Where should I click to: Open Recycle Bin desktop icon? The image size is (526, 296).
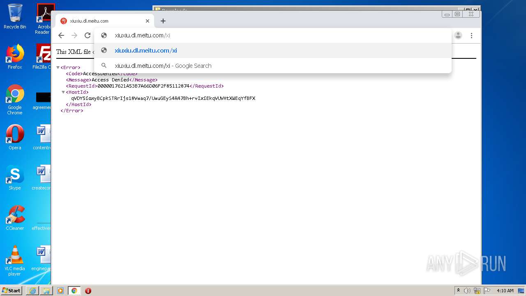(x=15, y=16)
